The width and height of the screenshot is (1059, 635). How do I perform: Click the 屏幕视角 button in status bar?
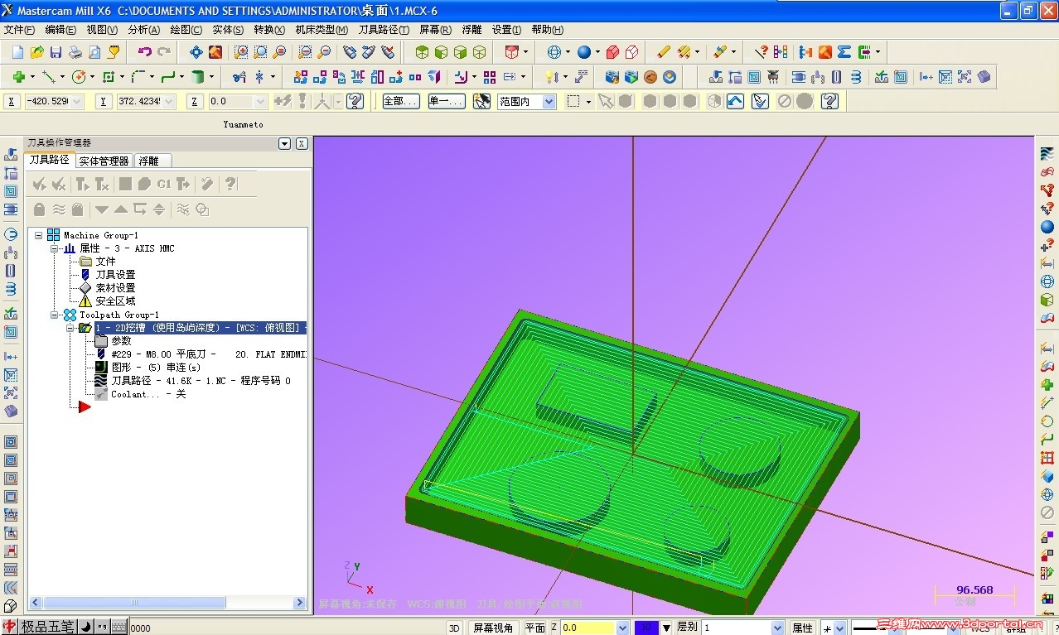click(493, 628)
